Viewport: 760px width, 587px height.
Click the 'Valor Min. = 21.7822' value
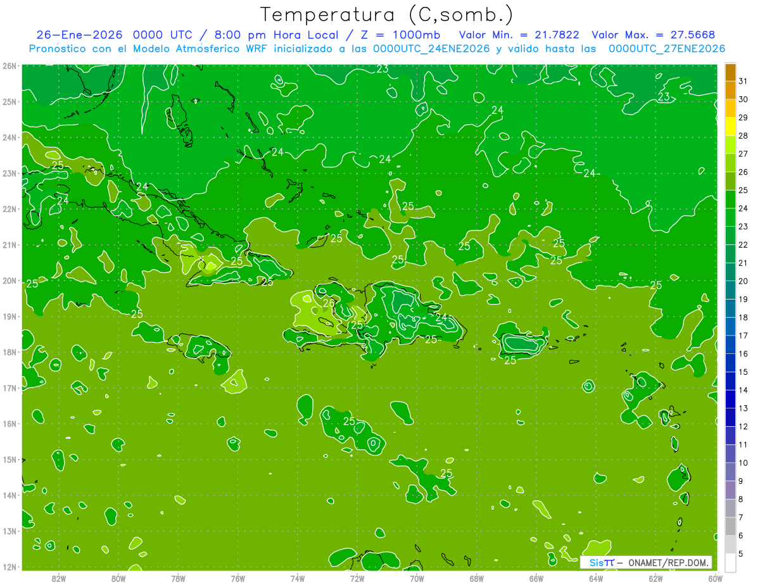point(519,35)
